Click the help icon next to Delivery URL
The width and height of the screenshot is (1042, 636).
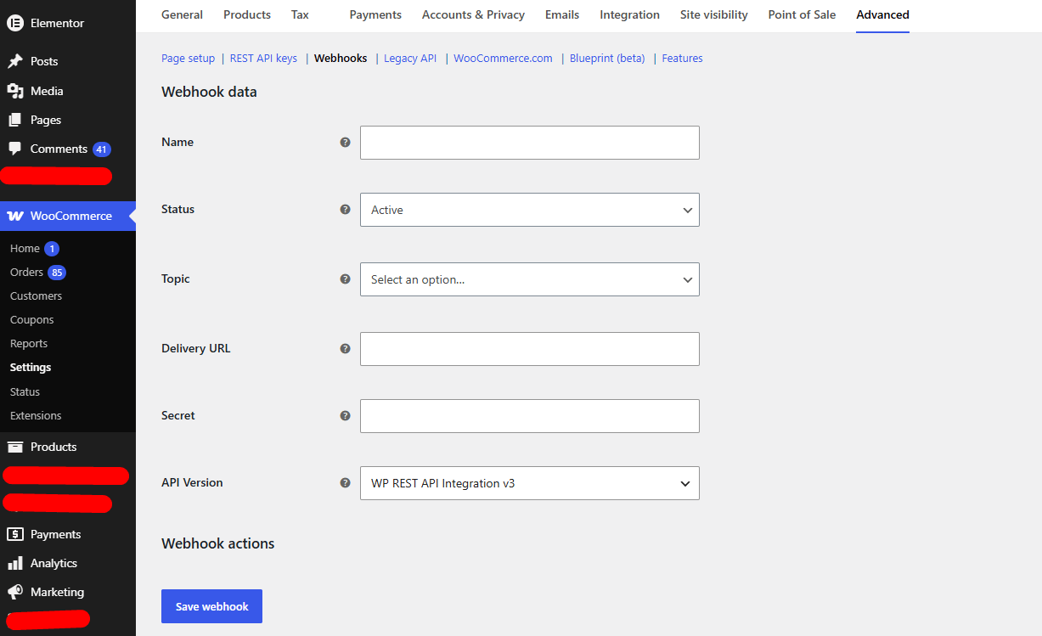tap(345, 348)
